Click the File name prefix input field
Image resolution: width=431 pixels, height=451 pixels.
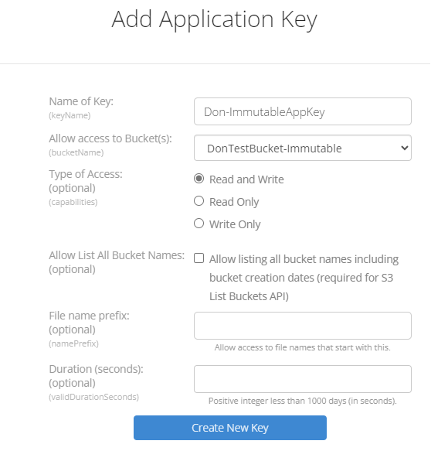pos(303,326)
